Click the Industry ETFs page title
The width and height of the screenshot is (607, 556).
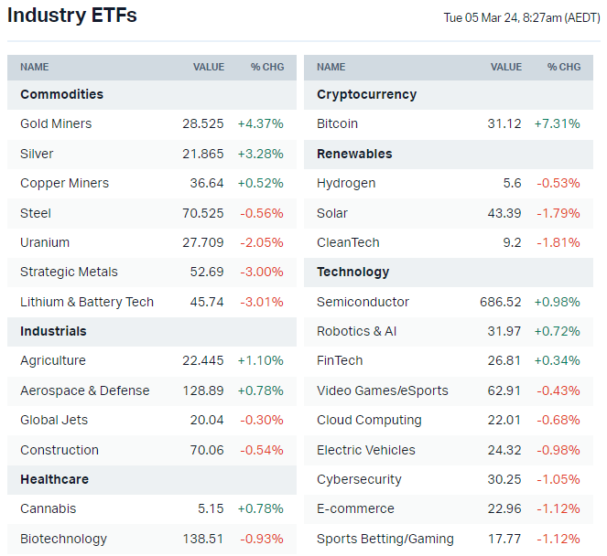pyautogui.click(x=71, y=16)
